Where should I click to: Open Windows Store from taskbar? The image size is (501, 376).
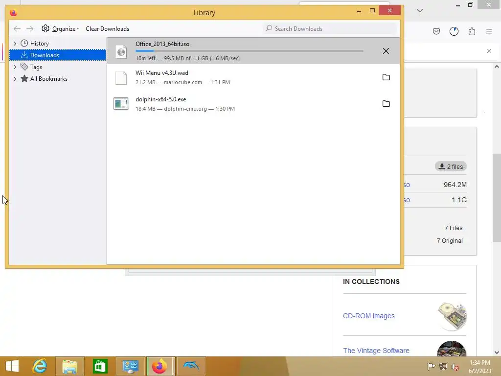(100, 366)
